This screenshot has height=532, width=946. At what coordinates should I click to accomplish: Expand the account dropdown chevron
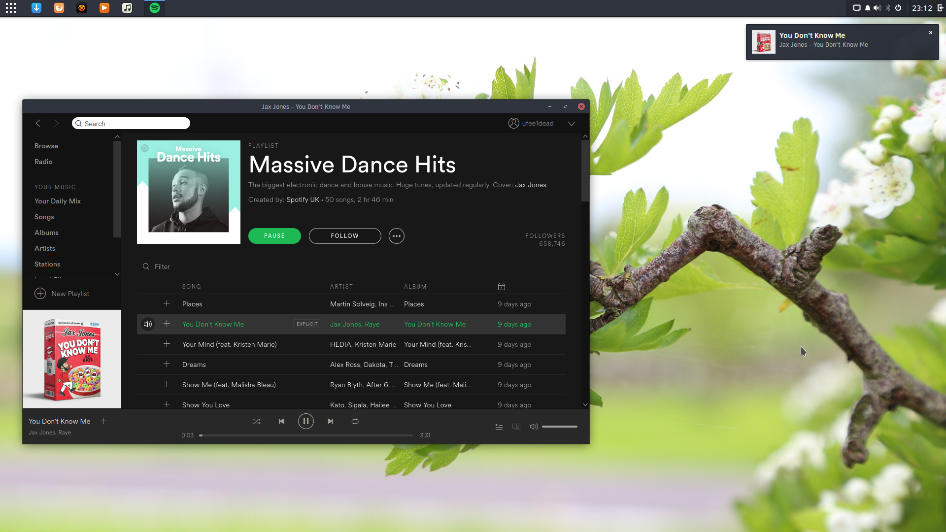(572, 124)
